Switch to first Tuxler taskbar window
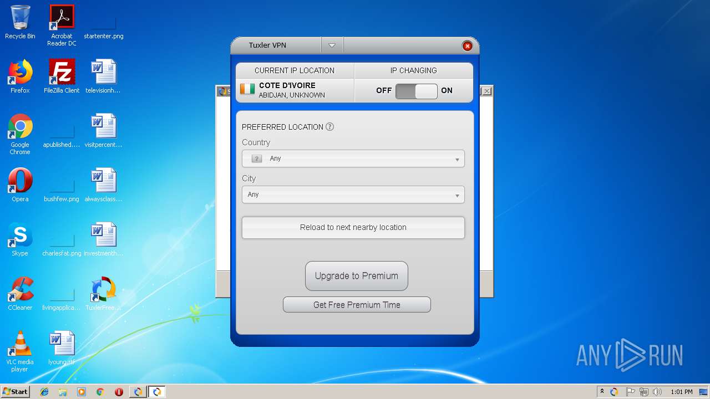Image resolution: width=710 pixels, height=399 pixels. point(138,392)
